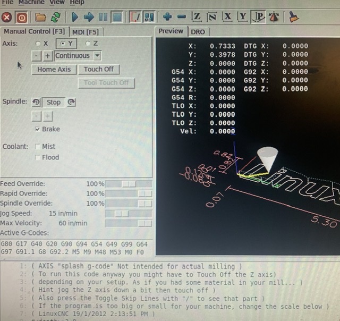Screen dimensions: 340x321
Task: Click the Active G-Codes text box
Action: [x=76, y=248]
